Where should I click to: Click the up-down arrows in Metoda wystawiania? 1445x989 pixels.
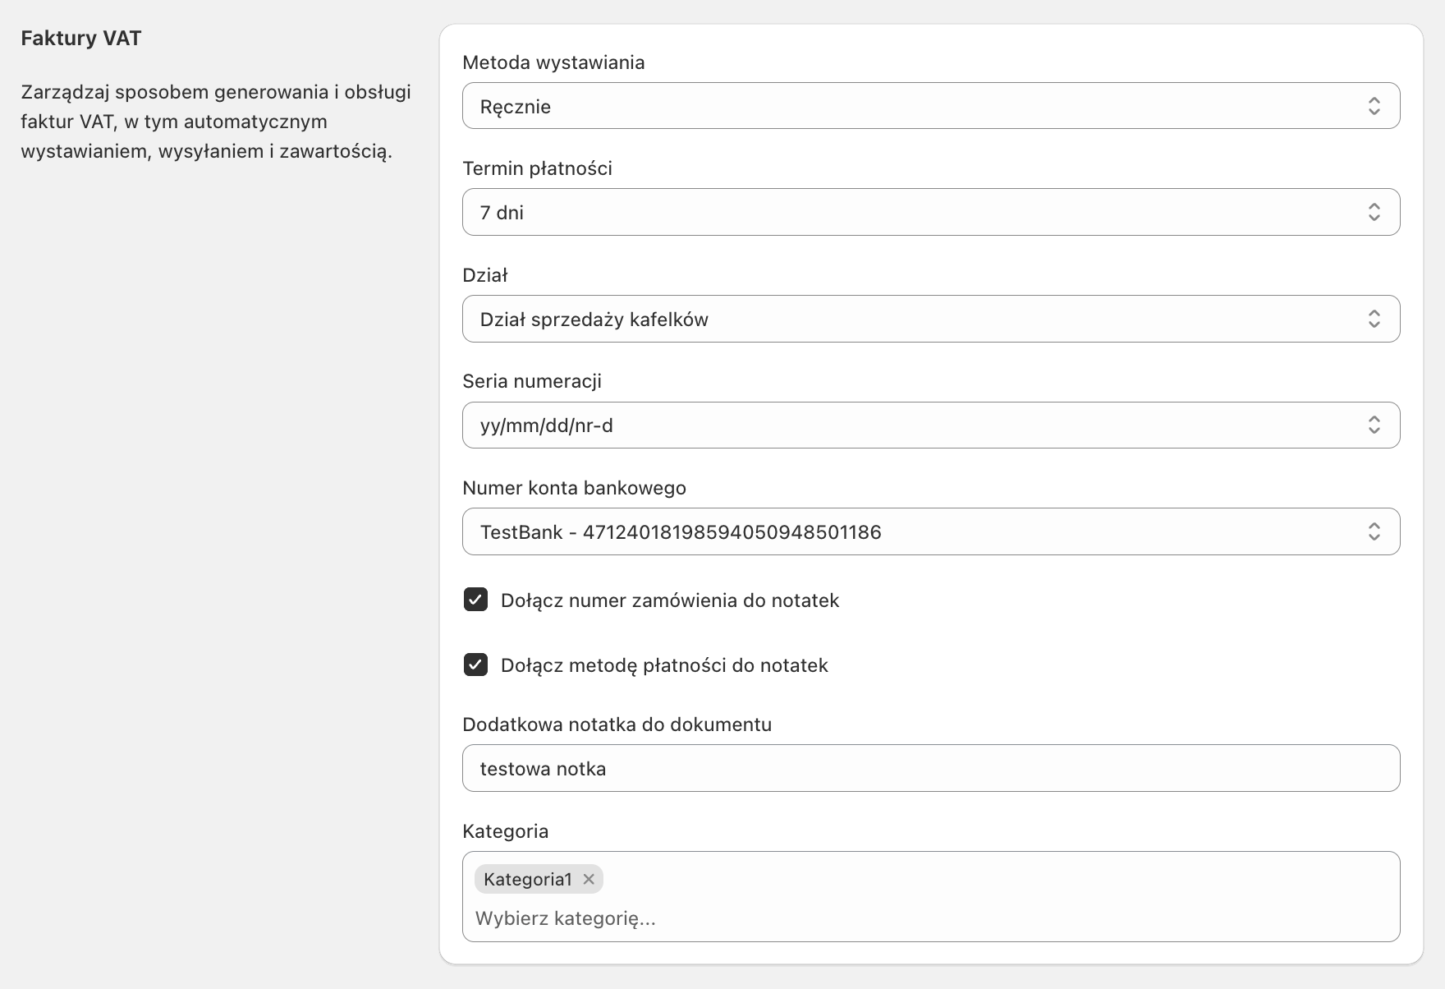coord(1374,106)
